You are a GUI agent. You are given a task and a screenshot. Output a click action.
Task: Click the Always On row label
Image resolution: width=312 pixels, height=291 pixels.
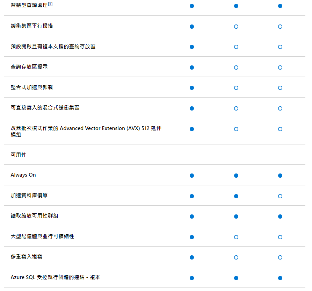pos(23,175)
